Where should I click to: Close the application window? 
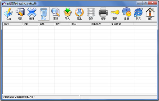coord(153,3)
